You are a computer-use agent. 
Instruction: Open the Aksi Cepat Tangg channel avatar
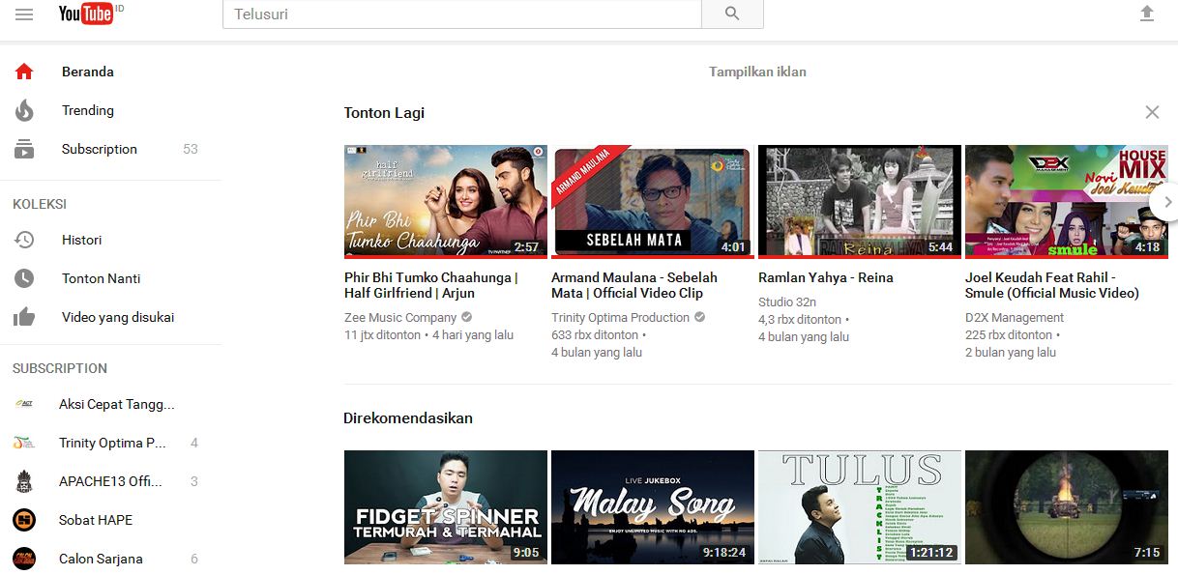(26, 404)
